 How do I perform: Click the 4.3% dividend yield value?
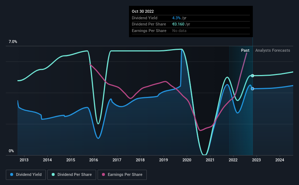[x=176, y=18]
